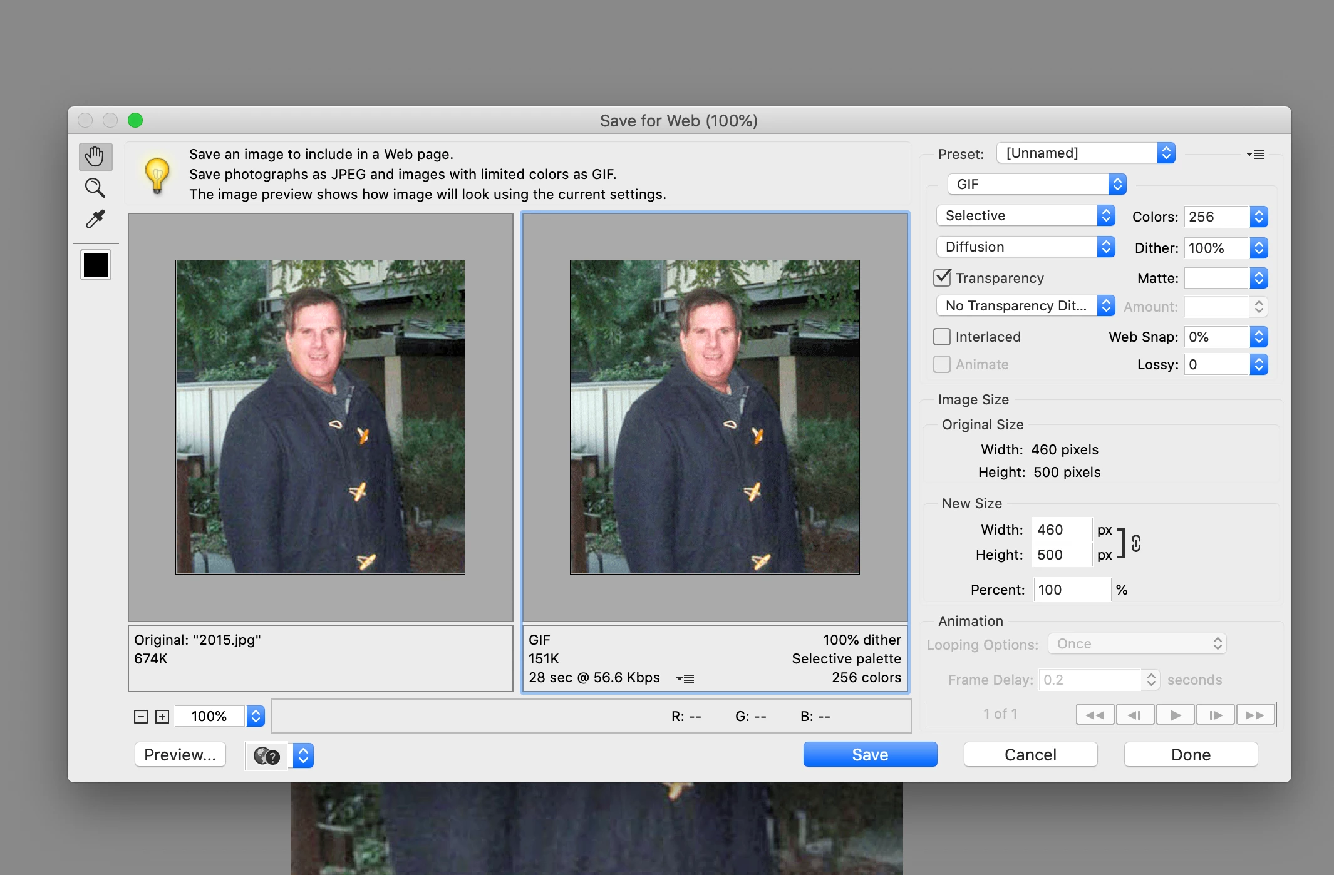The height and width of the screenshot is (875, 1334).
Task: Open the optimize panel flyout menu
Action: point(1255,155)
